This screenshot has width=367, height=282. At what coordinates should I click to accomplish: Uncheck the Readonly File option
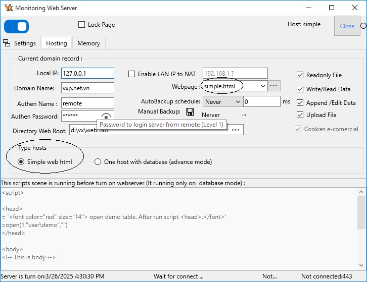click(x=300, y=75)
